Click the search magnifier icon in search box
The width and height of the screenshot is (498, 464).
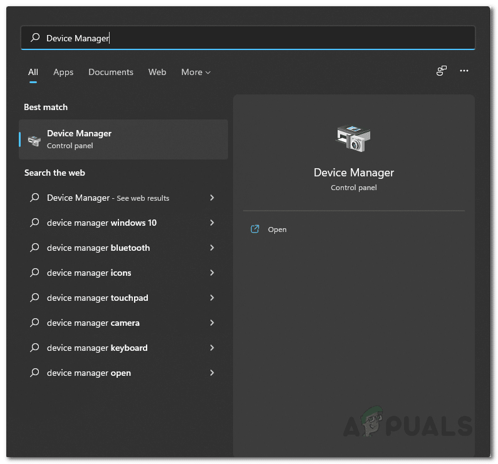[35, 38]
